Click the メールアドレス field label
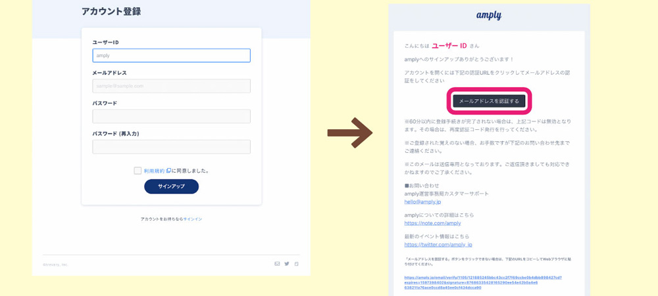658x296 pixels. point(109,73)
